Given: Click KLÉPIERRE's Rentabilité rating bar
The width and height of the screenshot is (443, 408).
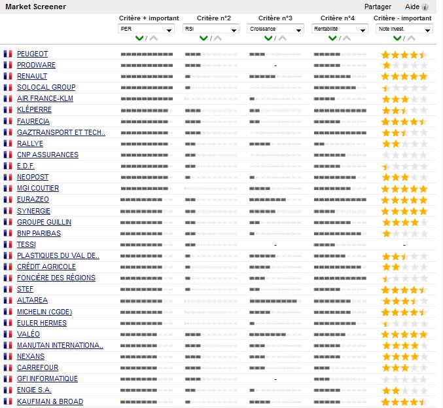Looking at the screenshot, I should (x=340, y=110).
